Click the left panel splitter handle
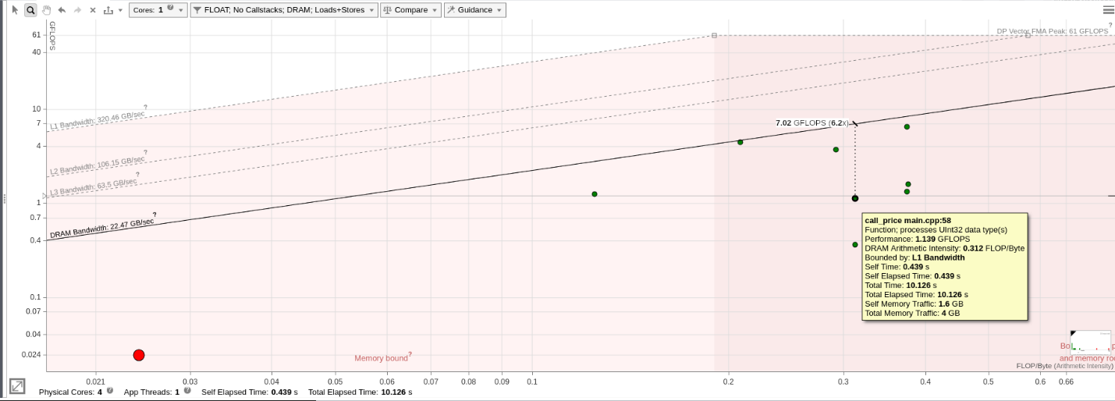The image size is (1115, 401). 4,199
